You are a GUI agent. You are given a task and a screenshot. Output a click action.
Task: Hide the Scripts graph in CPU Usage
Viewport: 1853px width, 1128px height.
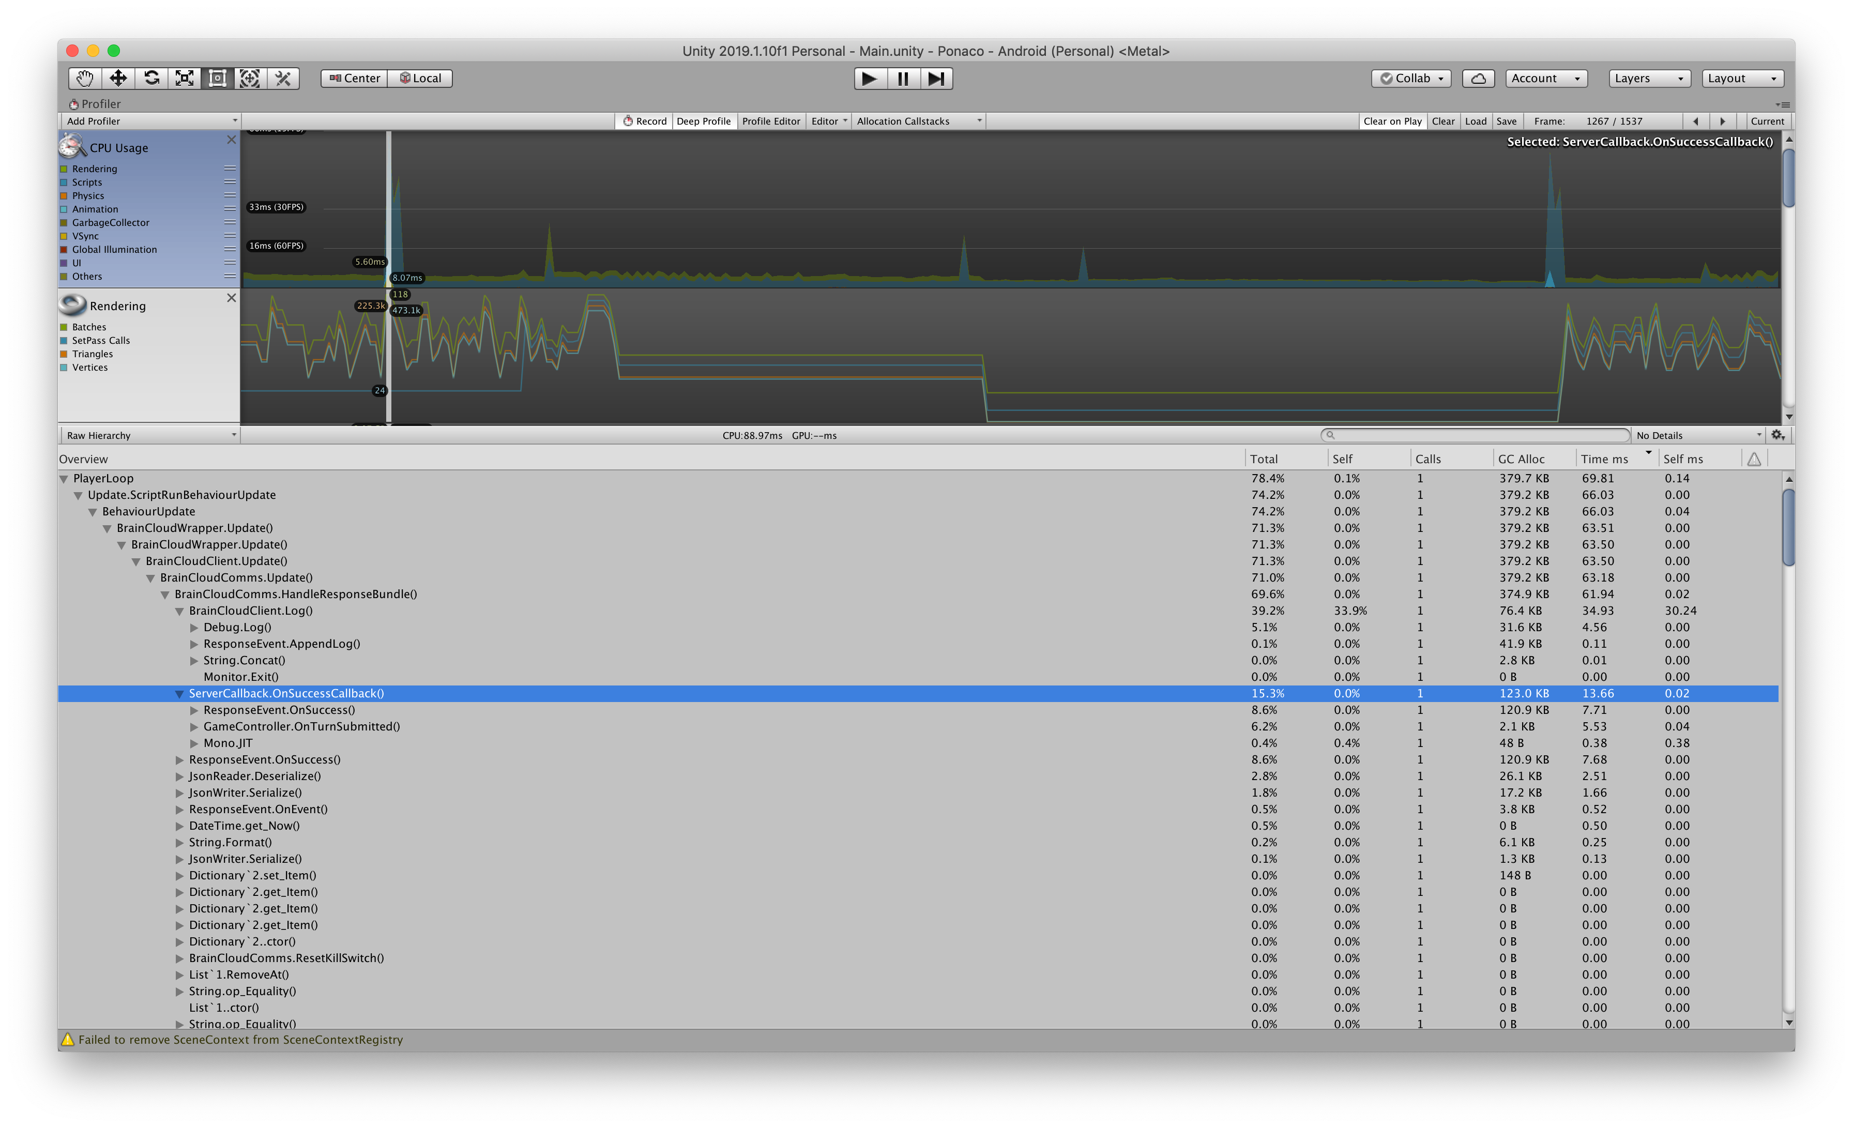63,182
